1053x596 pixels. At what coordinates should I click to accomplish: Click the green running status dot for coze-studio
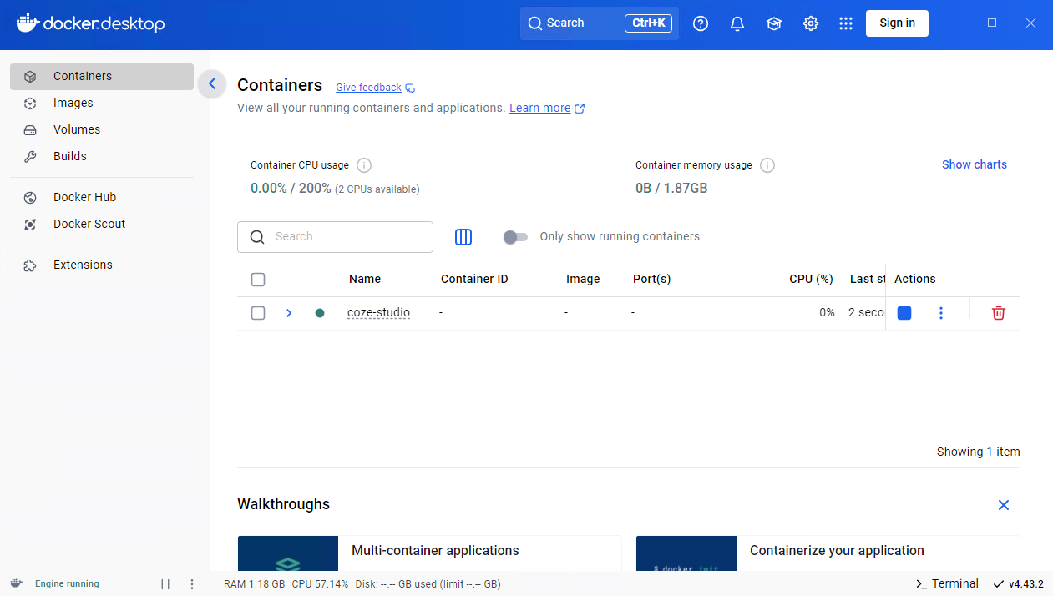coord(320,313)
